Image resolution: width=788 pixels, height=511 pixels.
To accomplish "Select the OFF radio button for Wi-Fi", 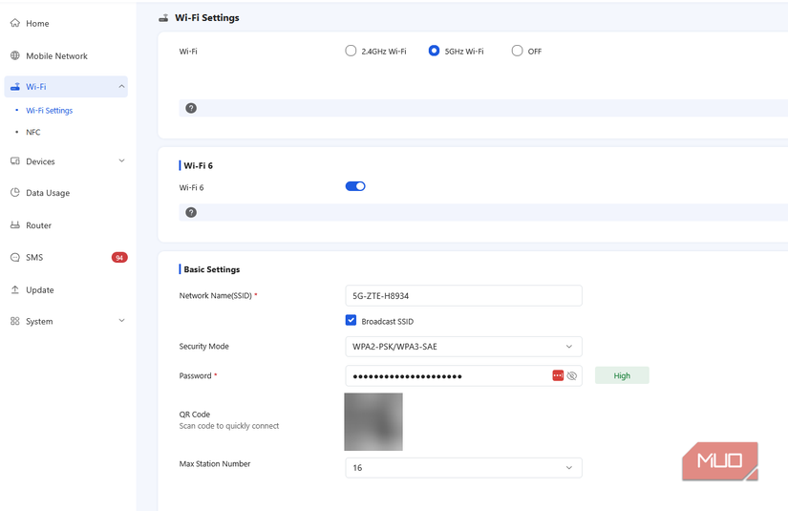I will click(517, 51).
